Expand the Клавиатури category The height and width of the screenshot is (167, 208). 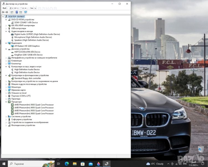pos(6,61)
